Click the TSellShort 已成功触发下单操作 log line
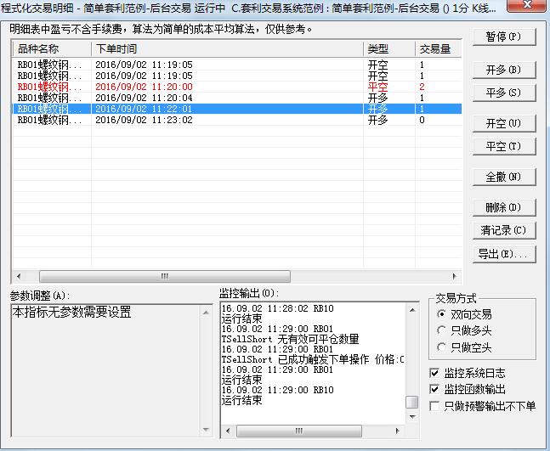550x451 pixels. (313, 359)
